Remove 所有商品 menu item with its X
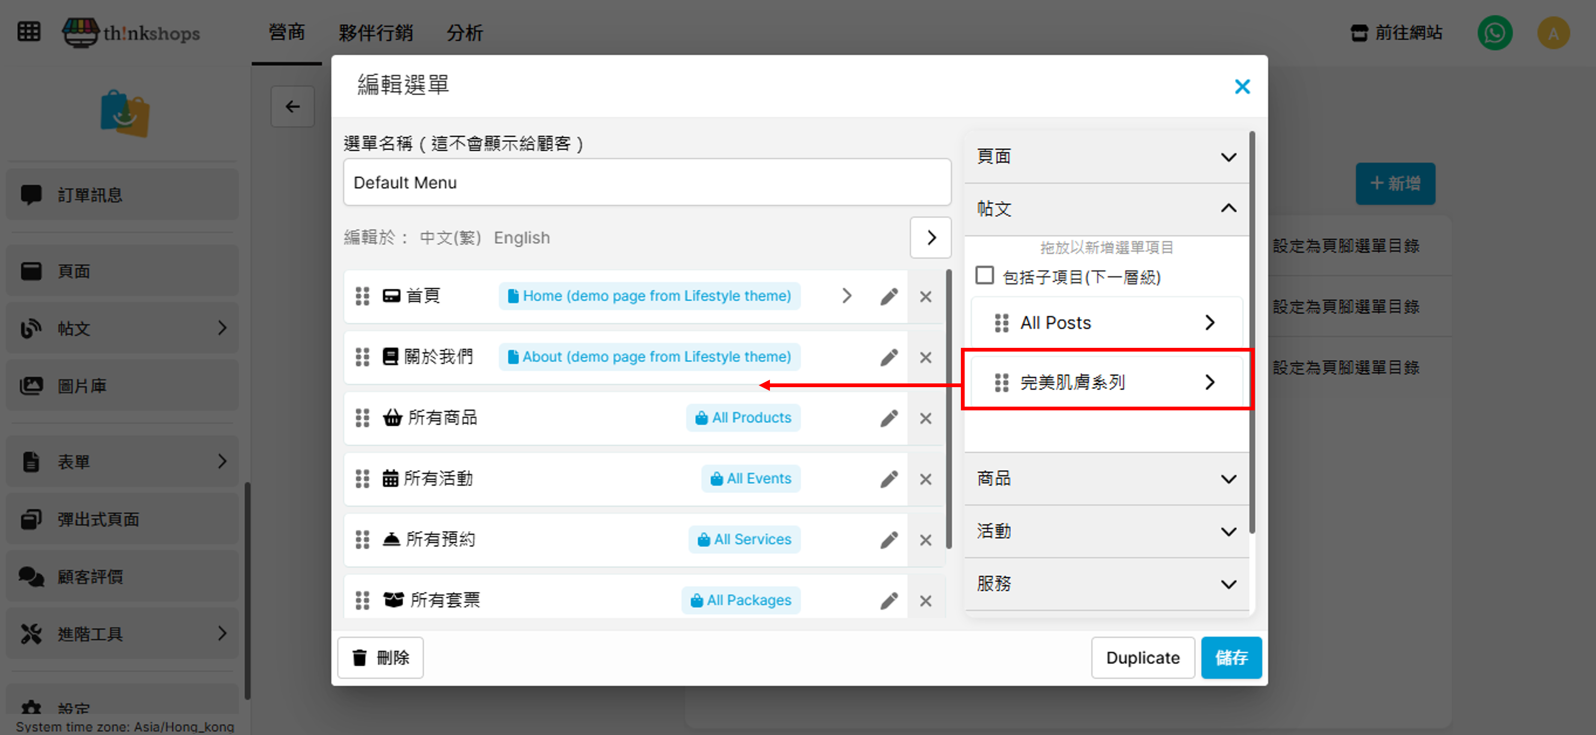 [925, 418]
